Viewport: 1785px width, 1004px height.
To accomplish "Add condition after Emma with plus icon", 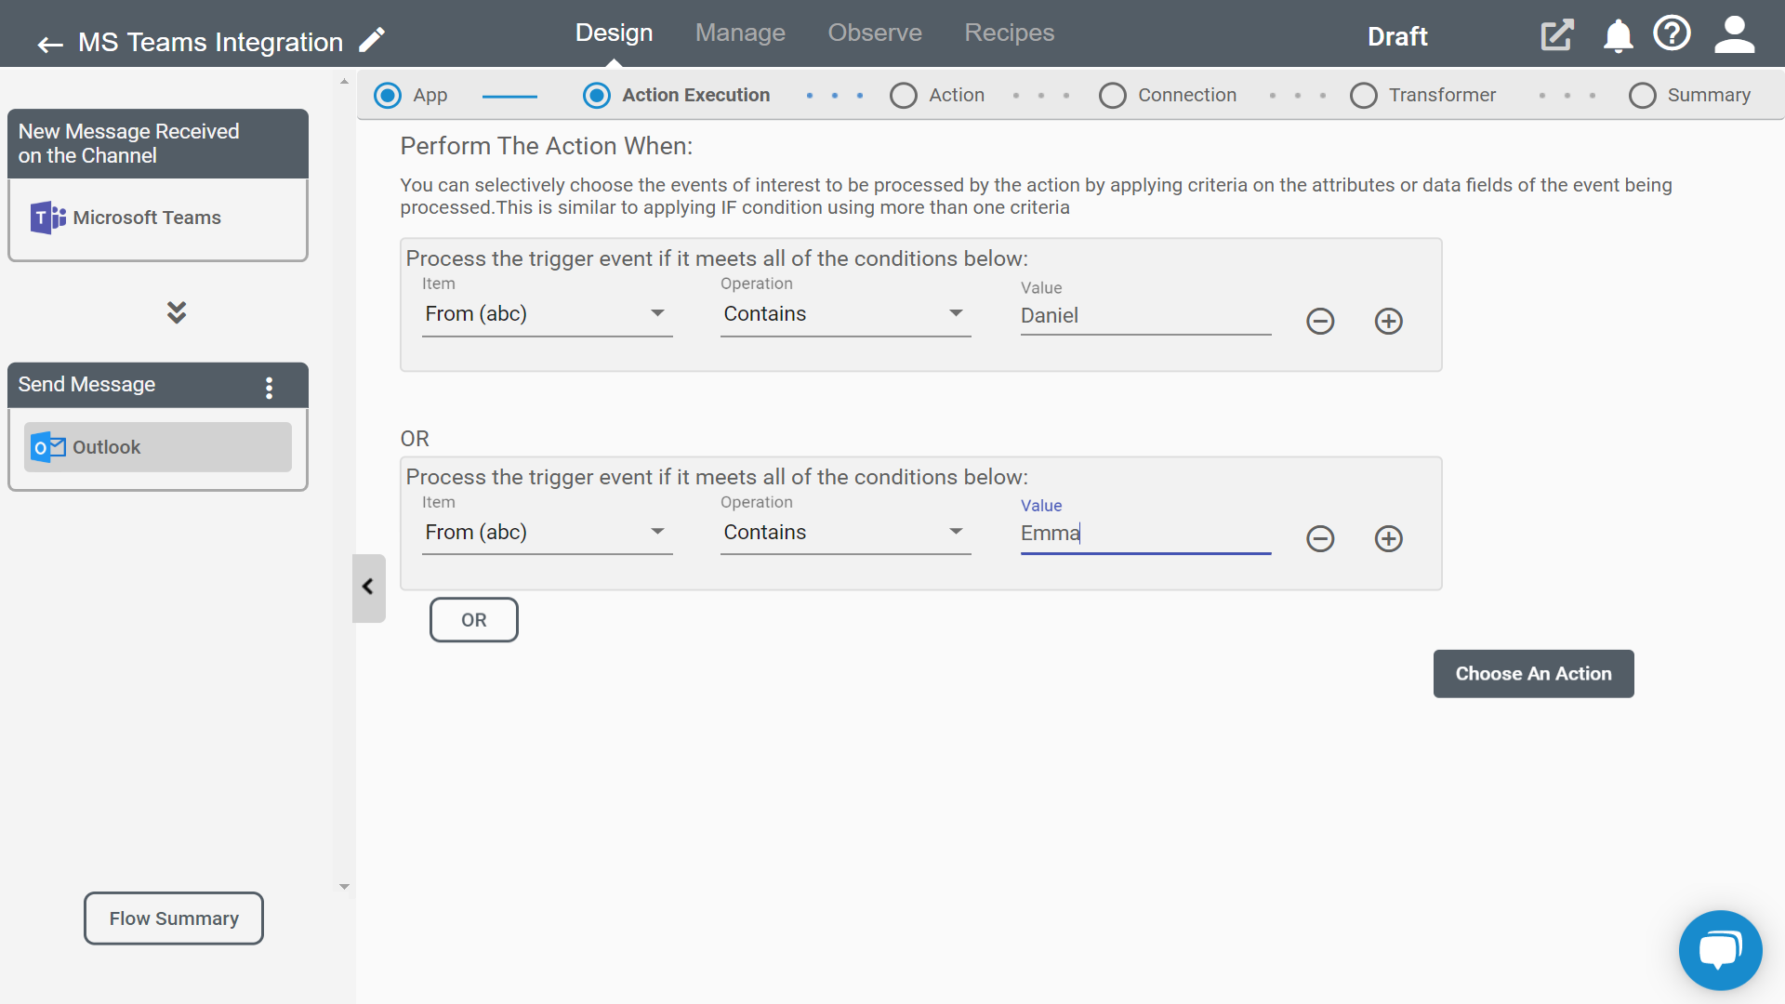I will tap(1389, 539).
